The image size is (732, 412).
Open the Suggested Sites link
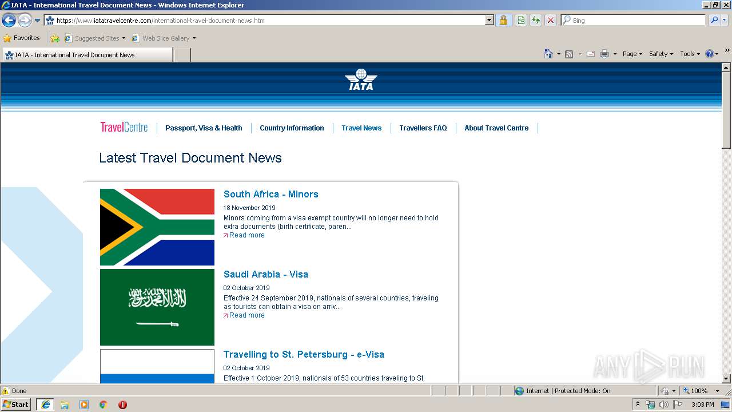tap(94, 38)
